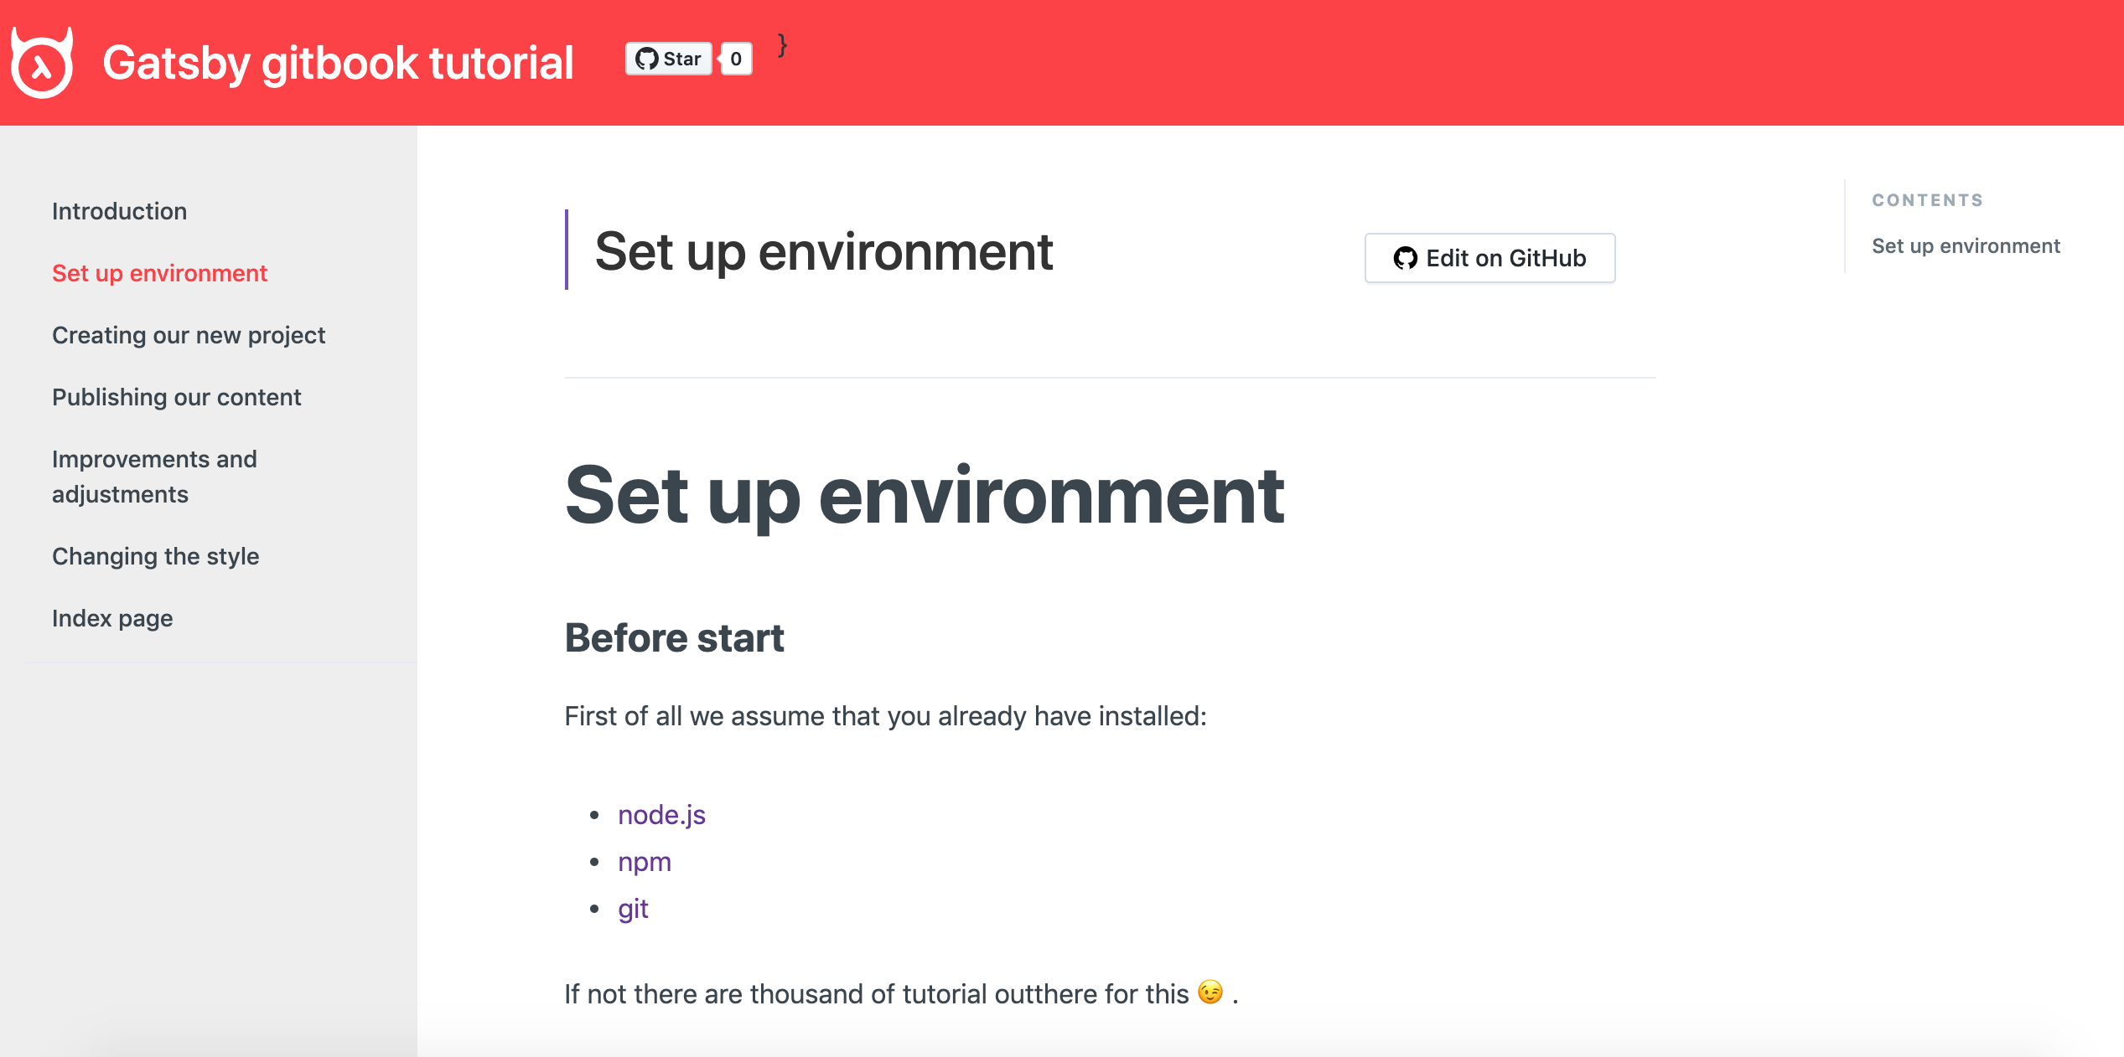2124x1057 pixels.
Task: Click the winking emoji in the paragraph
Action: (1210, 993)
